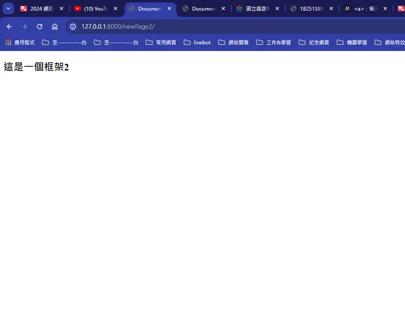Close the (10) YouTube tab

pos(115,9)
